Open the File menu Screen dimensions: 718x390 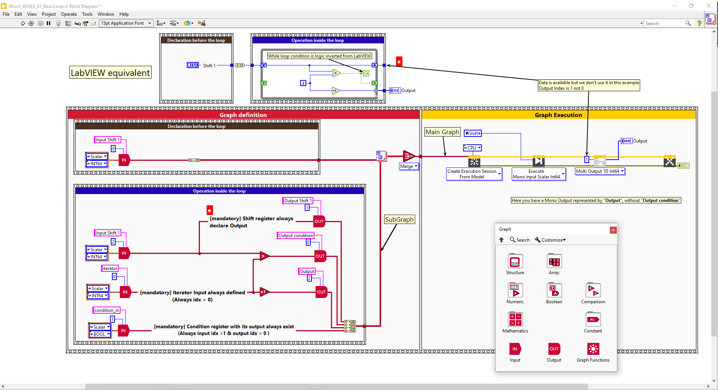point(6,14)
